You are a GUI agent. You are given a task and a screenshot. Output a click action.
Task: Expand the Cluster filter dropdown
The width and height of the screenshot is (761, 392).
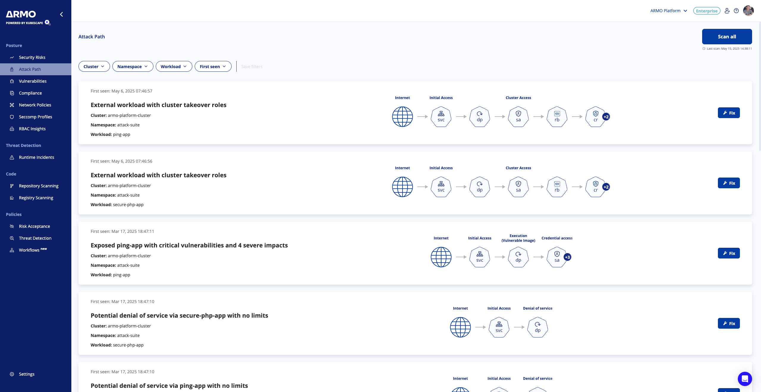[94, 66]
